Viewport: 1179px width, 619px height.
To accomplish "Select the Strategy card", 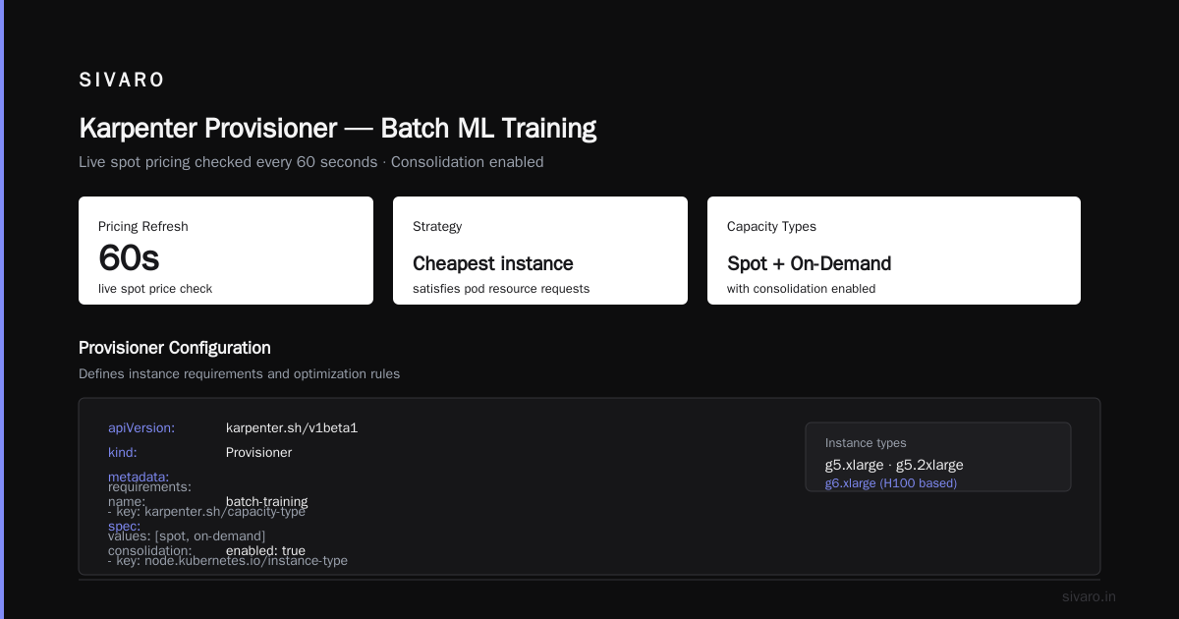I will tap(540, 251).
